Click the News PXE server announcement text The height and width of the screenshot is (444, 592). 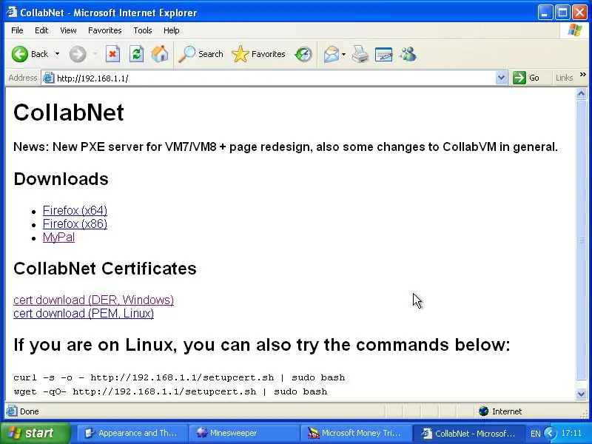(x=286, y=147)
